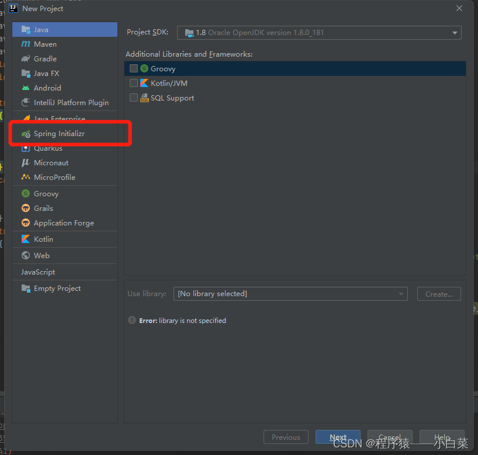Click the Maven 'm' icon
The image size is (478, 455).
[x=26, y=44]
